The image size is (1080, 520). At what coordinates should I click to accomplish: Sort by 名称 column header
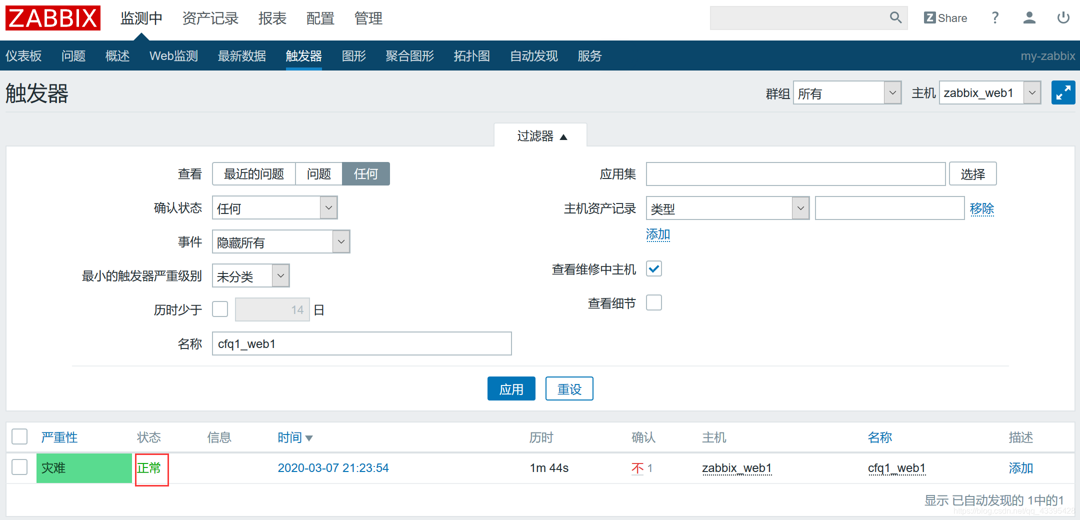(880, 437)
